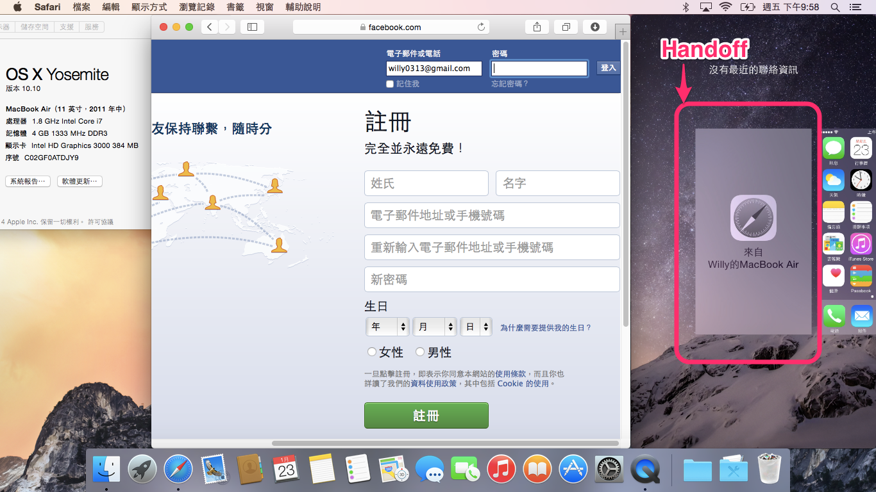Tick the 記住我 checkbox
This screenshot has height=492, width=876.
tap(390, 84)
